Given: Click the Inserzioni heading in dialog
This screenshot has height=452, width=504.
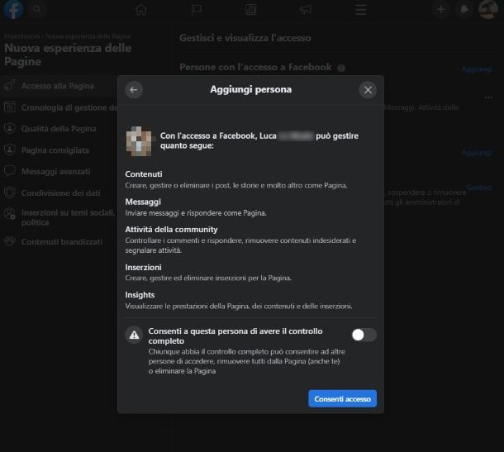Looking at the screenshot, I should click(x=144, y=267).
